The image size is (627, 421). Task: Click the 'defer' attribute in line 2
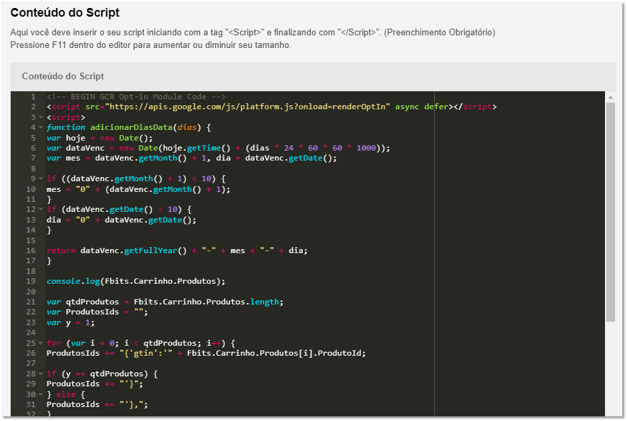tap(436, 107)
